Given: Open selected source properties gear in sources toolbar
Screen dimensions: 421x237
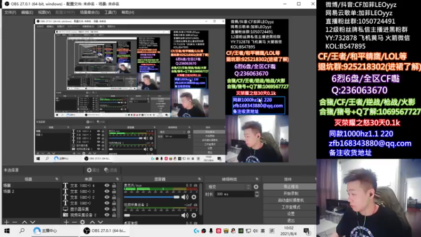Looking at the screenshot, I should tap(83, 222).
